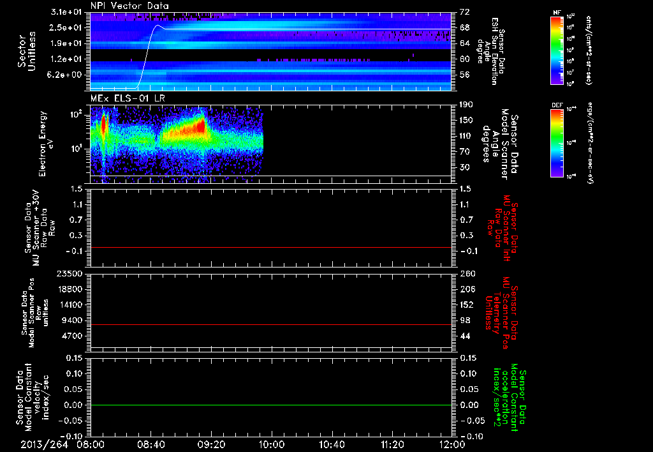This screenshot has height=452, width=653.
Task: Click the green Model Constant acceleration label
Action: 510,398
